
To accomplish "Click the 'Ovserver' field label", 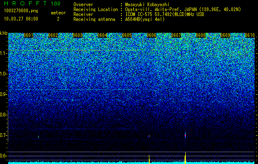I will pyautogui.click(x=83, y=5).
